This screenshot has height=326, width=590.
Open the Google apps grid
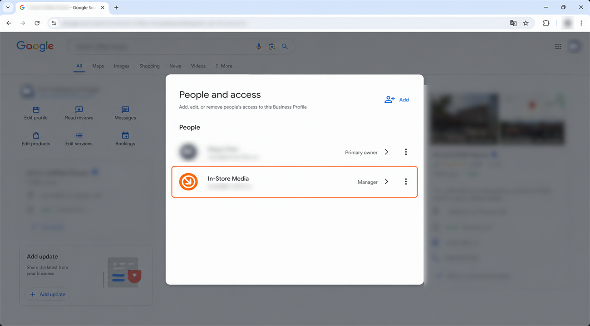[558, 47]
